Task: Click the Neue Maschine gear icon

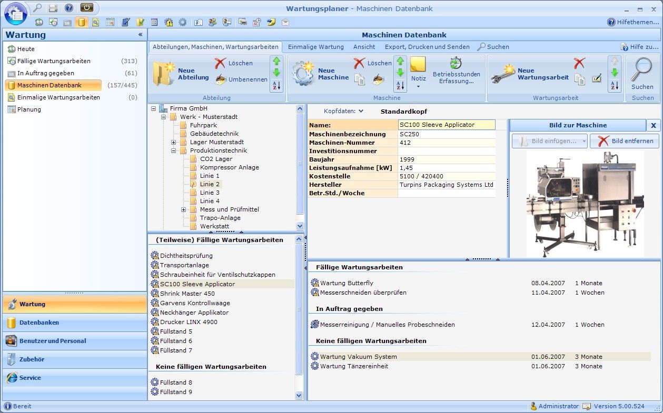Action: pyautogui.click(x=303, y=74)
